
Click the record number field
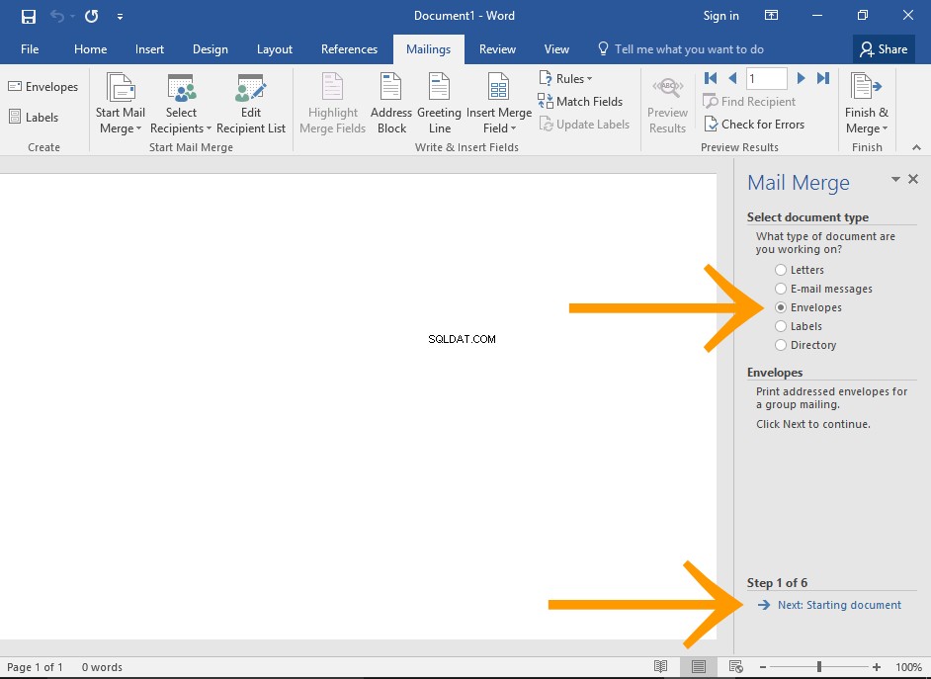[766, 78]
